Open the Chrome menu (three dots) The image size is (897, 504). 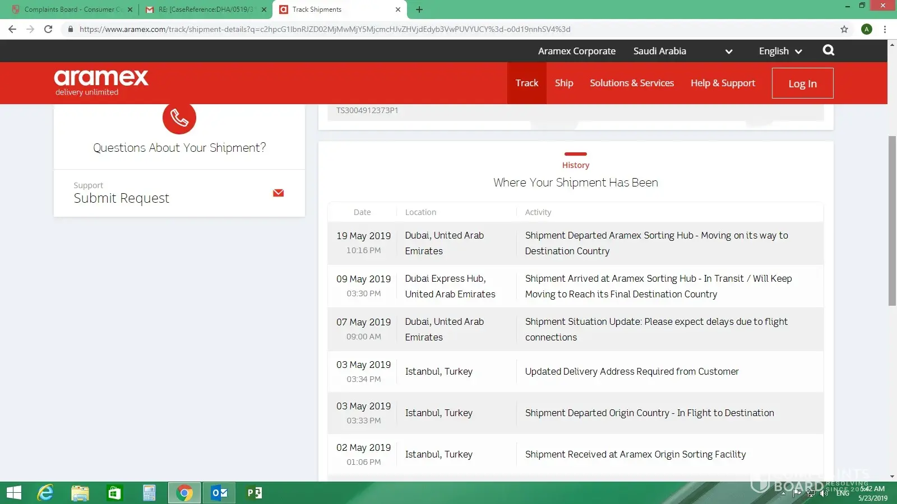tap(885, 29)
